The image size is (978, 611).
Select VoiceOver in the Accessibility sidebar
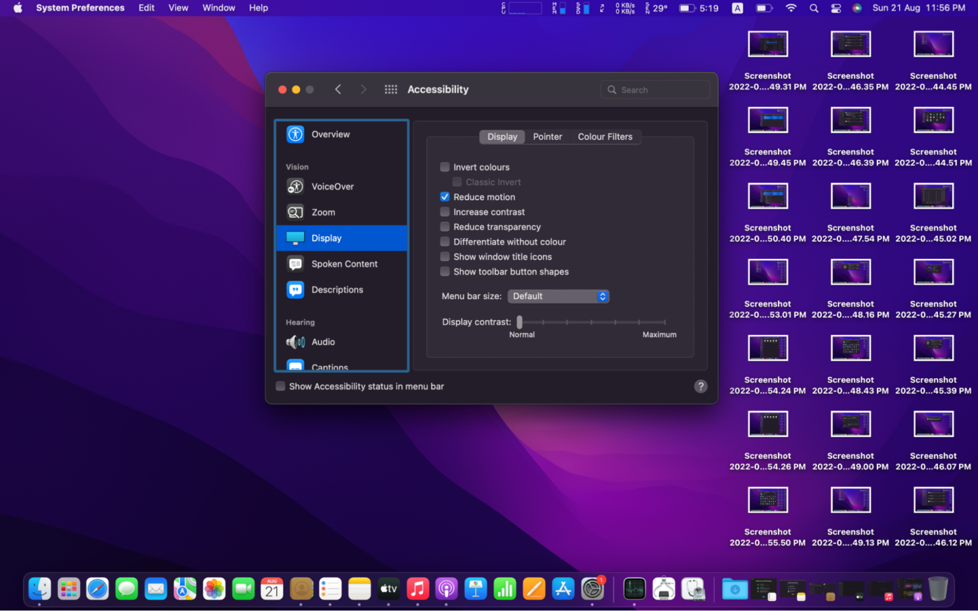(x=332, y=186)
